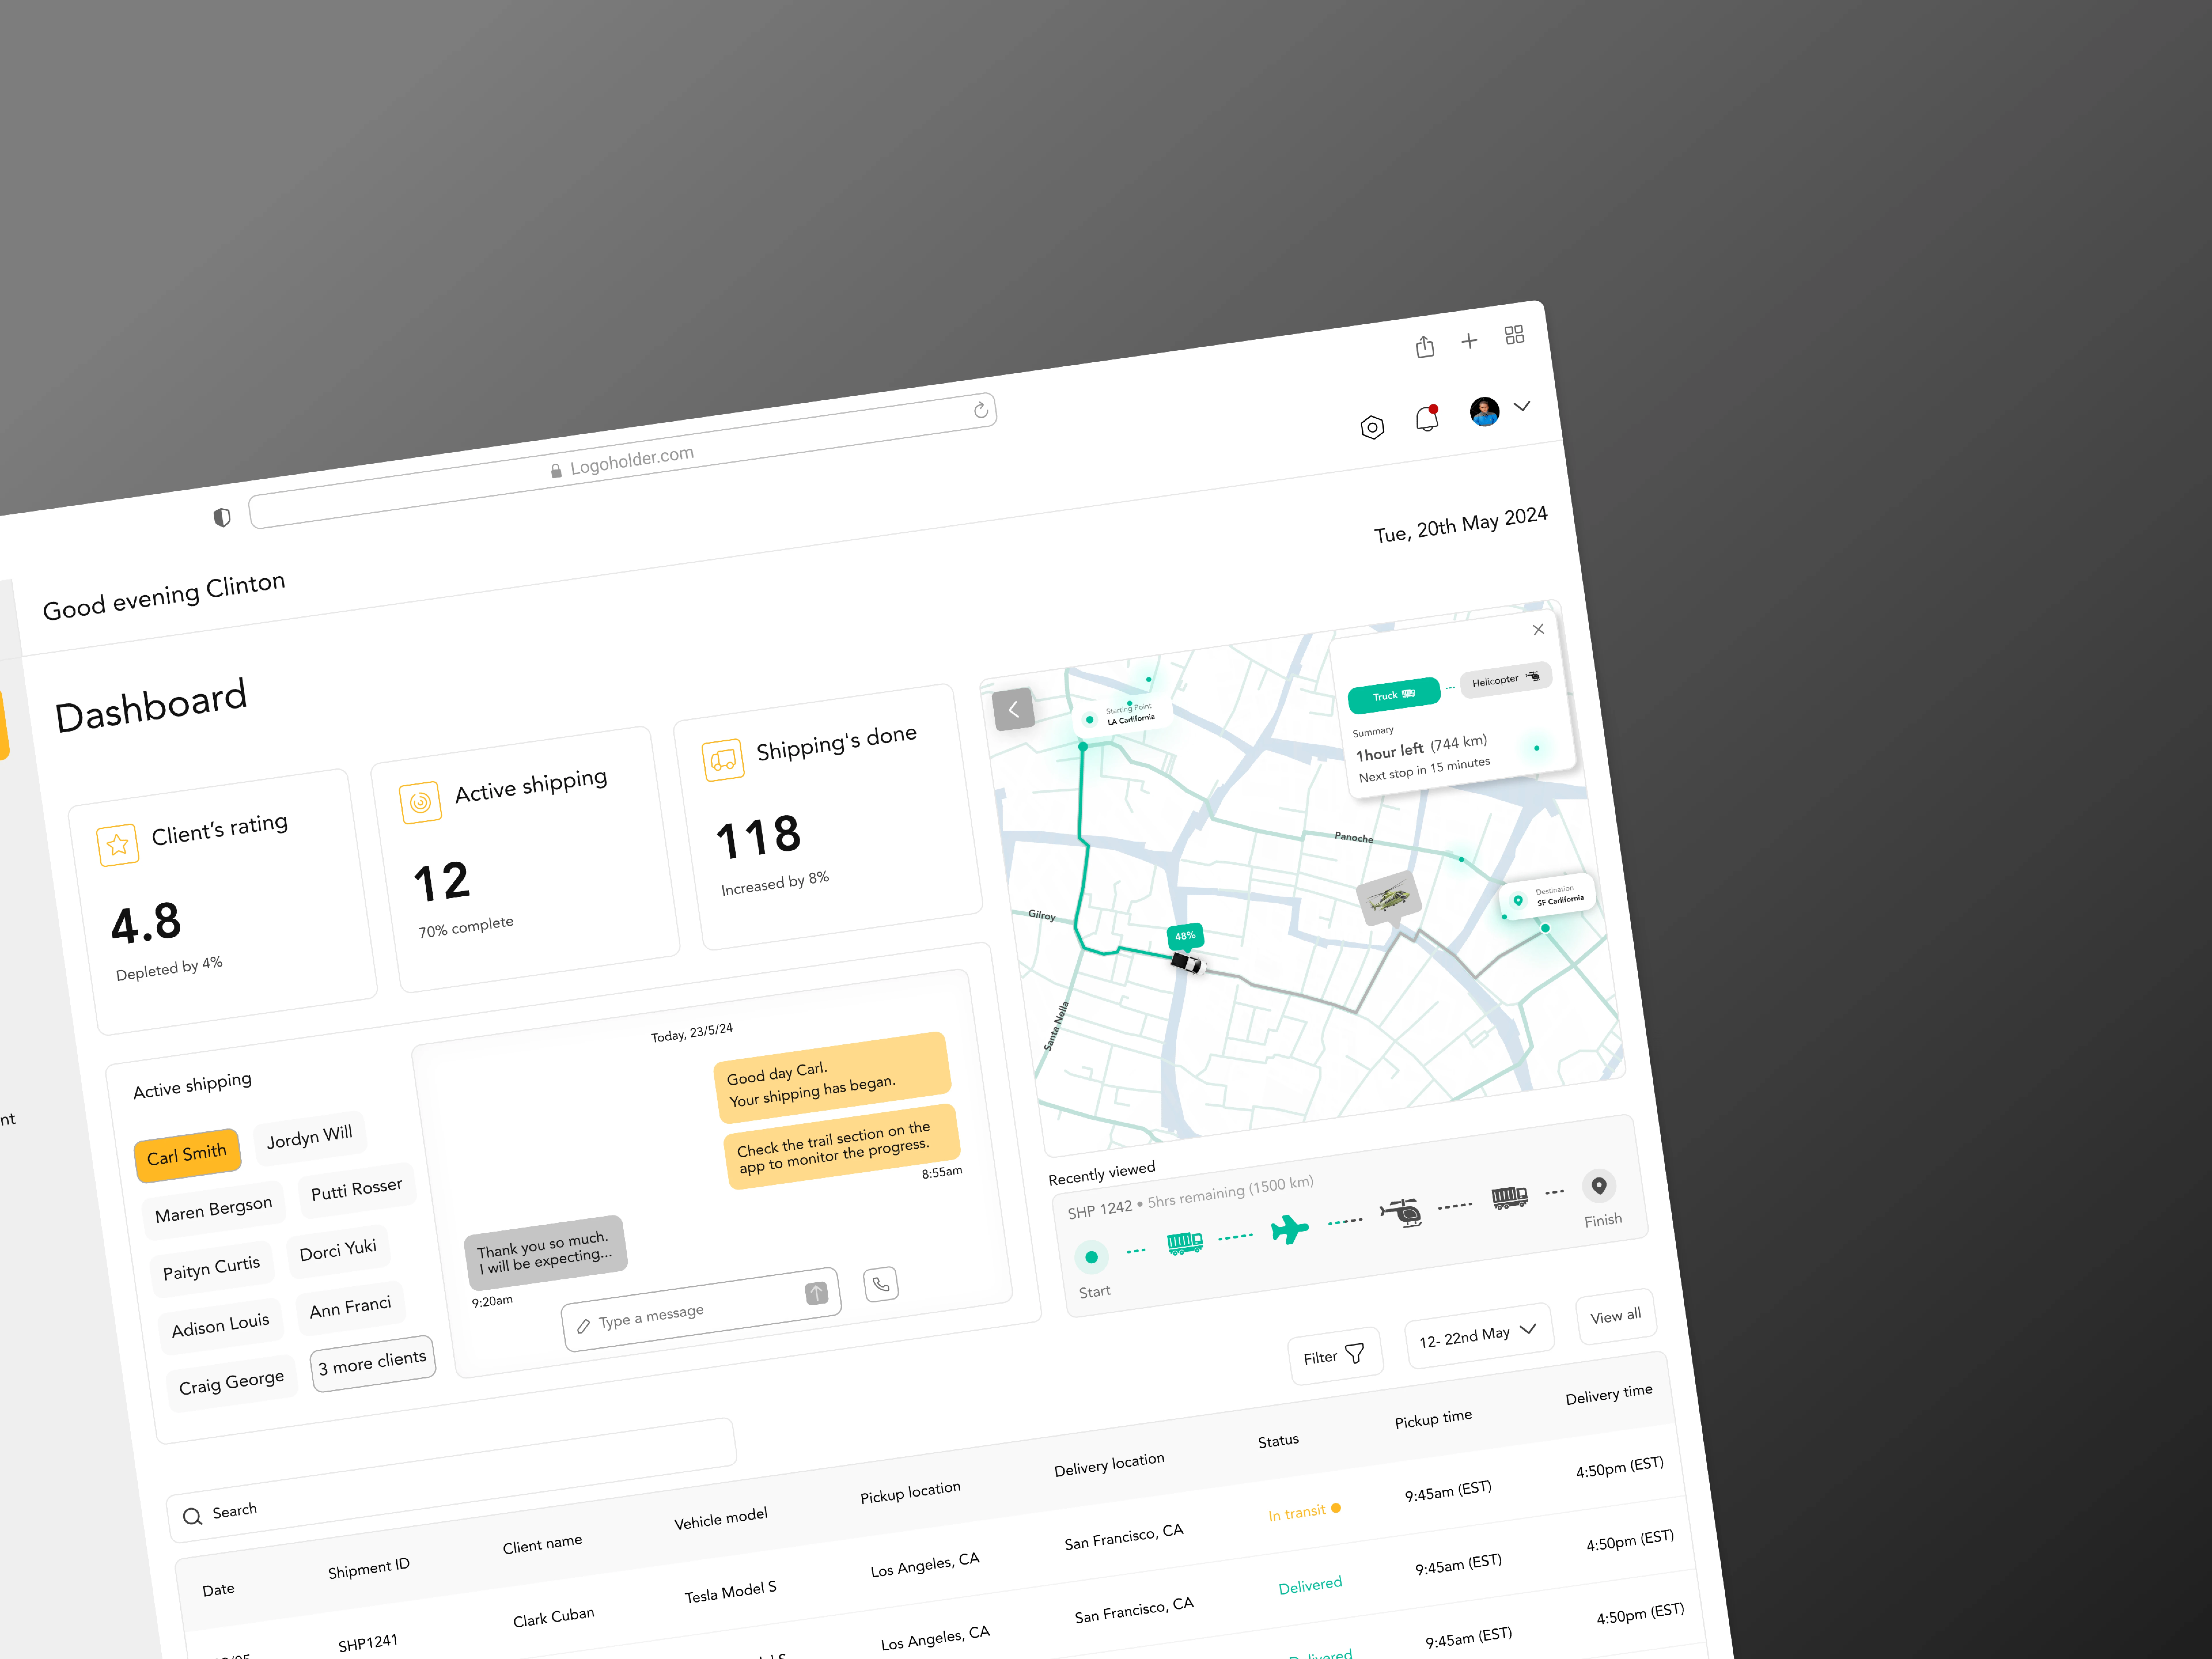Click the green truck stage icon
This screenshot has height=1659, width=2212.
click(1185, 1243)
